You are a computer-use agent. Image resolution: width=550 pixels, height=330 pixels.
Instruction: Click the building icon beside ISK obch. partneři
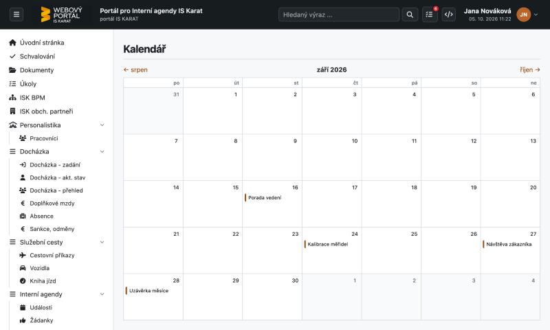click(12, 111)
